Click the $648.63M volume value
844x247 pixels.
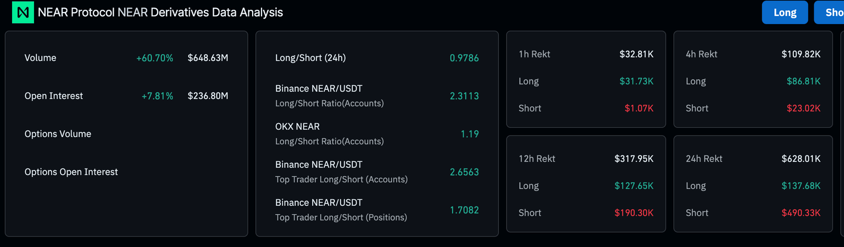208,58
